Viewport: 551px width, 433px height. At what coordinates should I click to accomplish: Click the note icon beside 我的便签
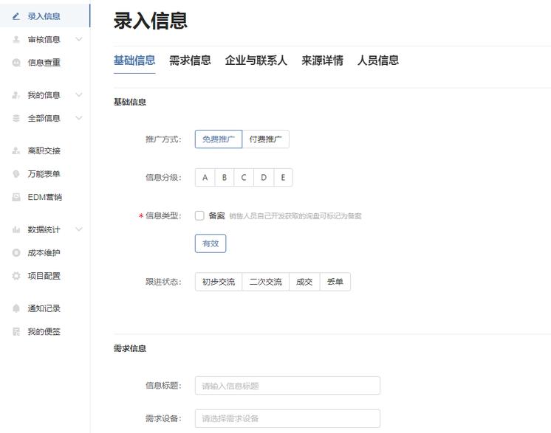16,332
